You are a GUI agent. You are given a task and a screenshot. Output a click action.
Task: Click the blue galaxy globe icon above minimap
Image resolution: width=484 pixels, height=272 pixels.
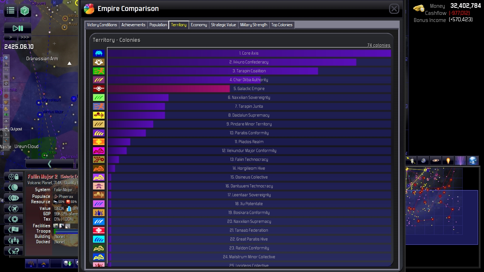point(473,160)
